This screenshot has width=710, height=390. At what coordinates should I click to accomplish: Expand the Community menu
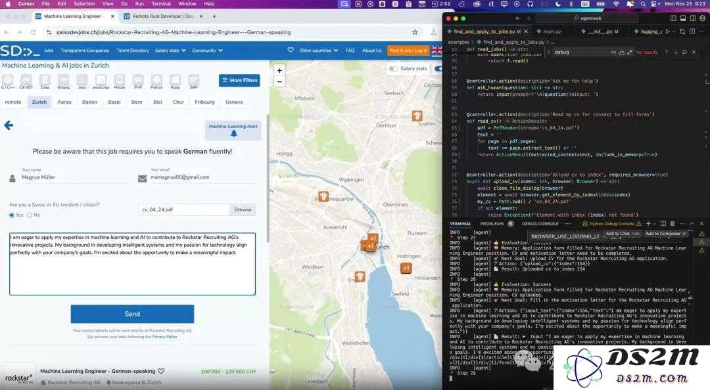(207, 50)
